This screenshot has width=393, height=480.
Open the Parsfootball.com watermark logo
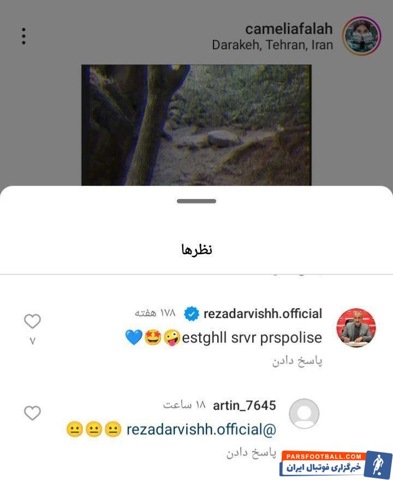[x=336, y=464]
